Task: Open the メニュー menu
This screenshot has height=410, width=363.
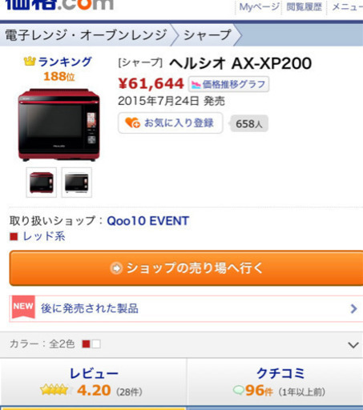Action: 347,7
